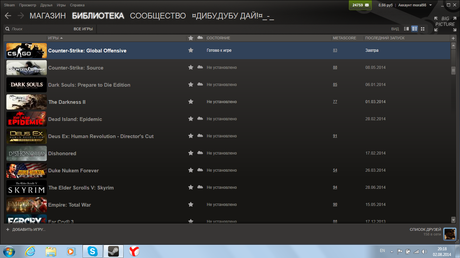Screen dimensions: 460x258
Task: Click cloud icon for Counter-Strike: Source
Action: pos(200,67)
